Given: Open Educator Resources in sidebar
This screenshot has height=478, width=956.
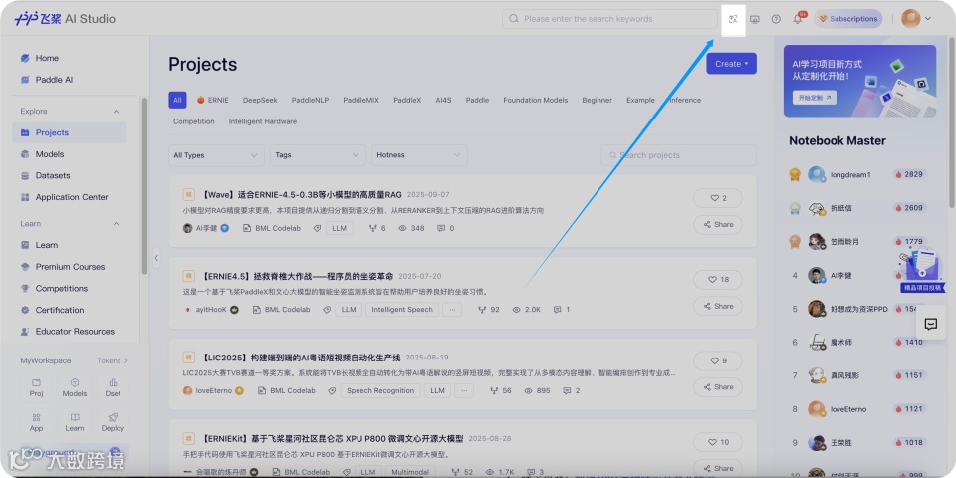Looking at the screenshot, I should point(75,332).
